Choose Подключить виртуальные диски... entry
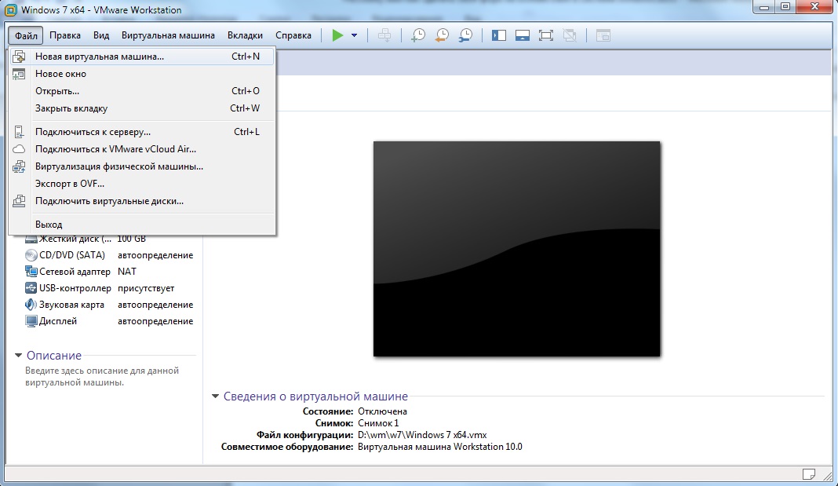The image size is (838, 486). pyautogui.click(x=141, y=201)
